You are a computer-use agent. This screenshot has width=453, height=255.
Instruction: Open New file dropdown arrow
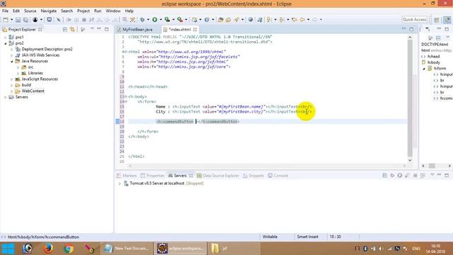(11, 20)
